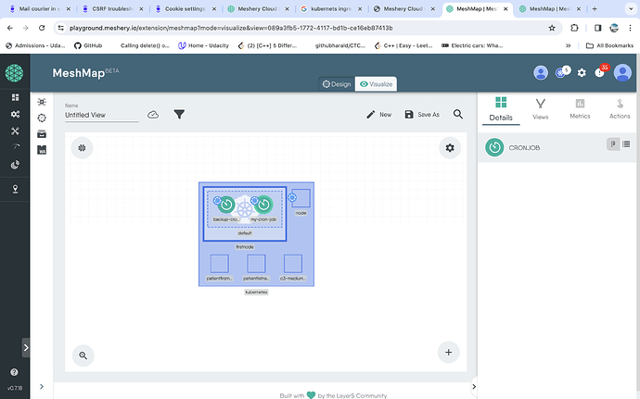Open Configuration tools icon in sidebar
The height and width of the screenshot is (399, 640).
(x=15, y=131)
